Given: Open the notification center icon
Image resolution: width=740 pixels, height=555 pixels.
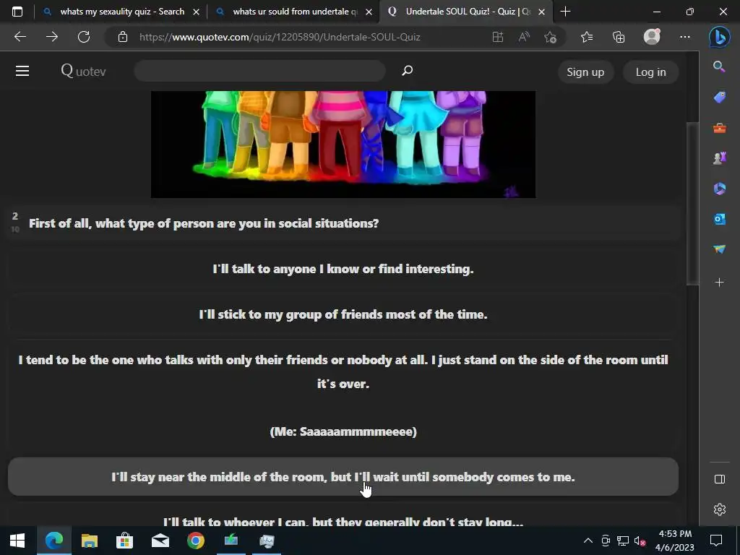Looking at the screenshot, I should [716, 541].
